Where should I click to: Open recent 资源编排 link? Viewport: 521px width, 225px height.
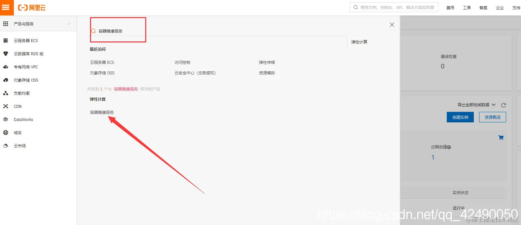point(267,73)
